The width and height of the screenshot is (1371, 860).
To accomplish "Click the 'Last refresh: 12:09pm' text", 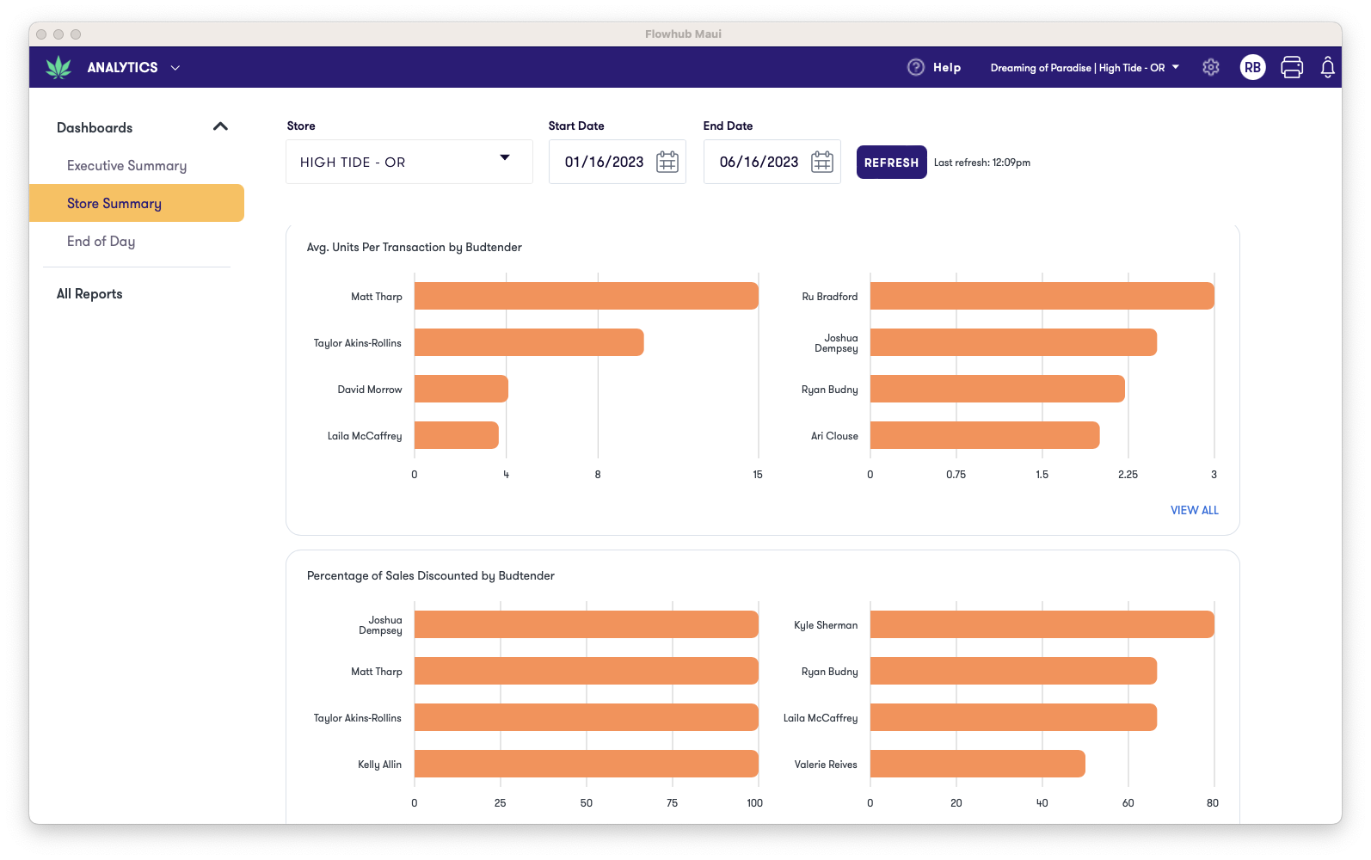I will [x=982, y=163].
